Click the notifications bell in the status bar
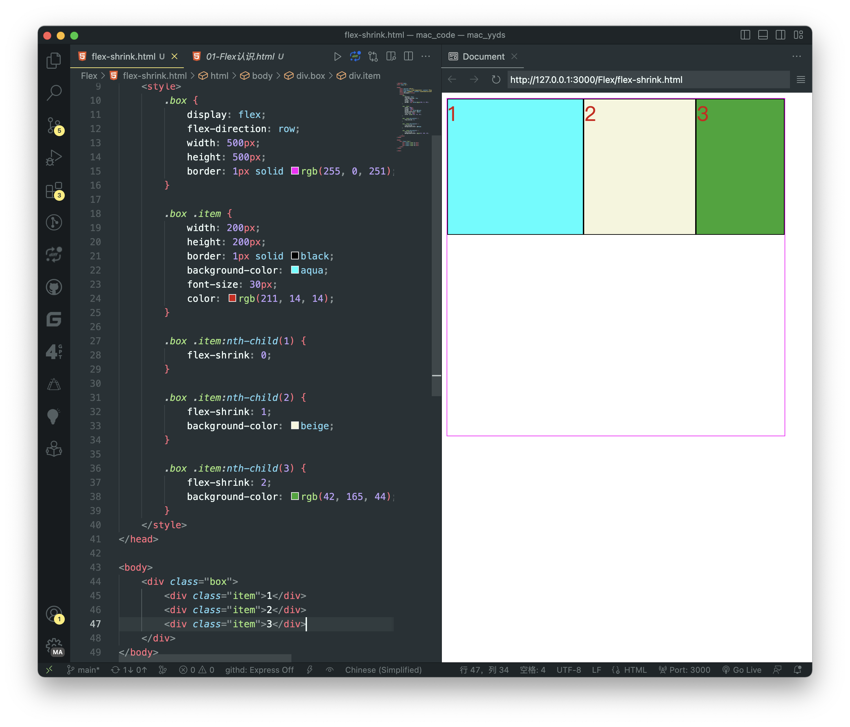Viewport: 850px width, 727px height. (x=797, y=670)
